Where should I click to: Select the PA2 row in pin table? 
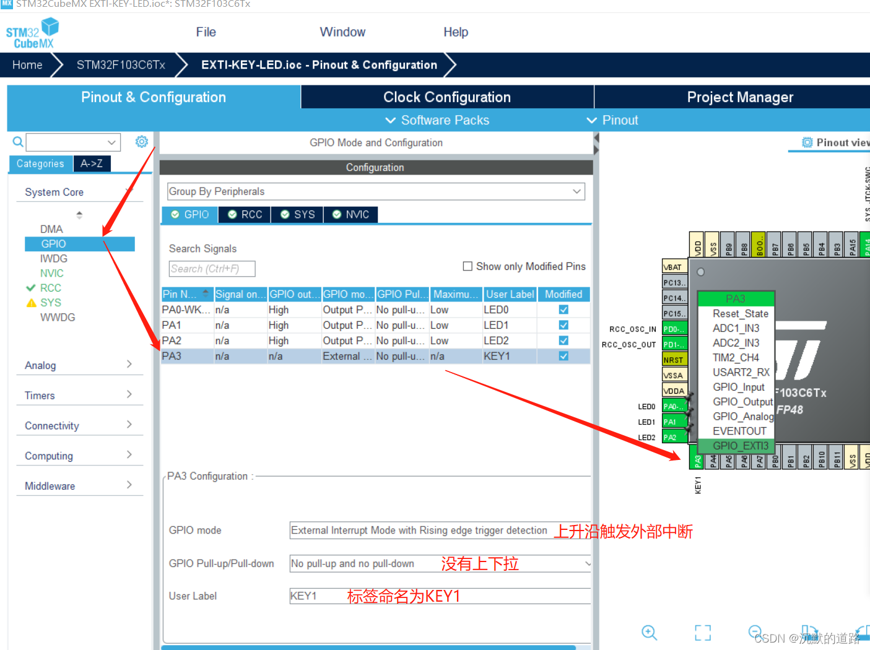(375, 340)
